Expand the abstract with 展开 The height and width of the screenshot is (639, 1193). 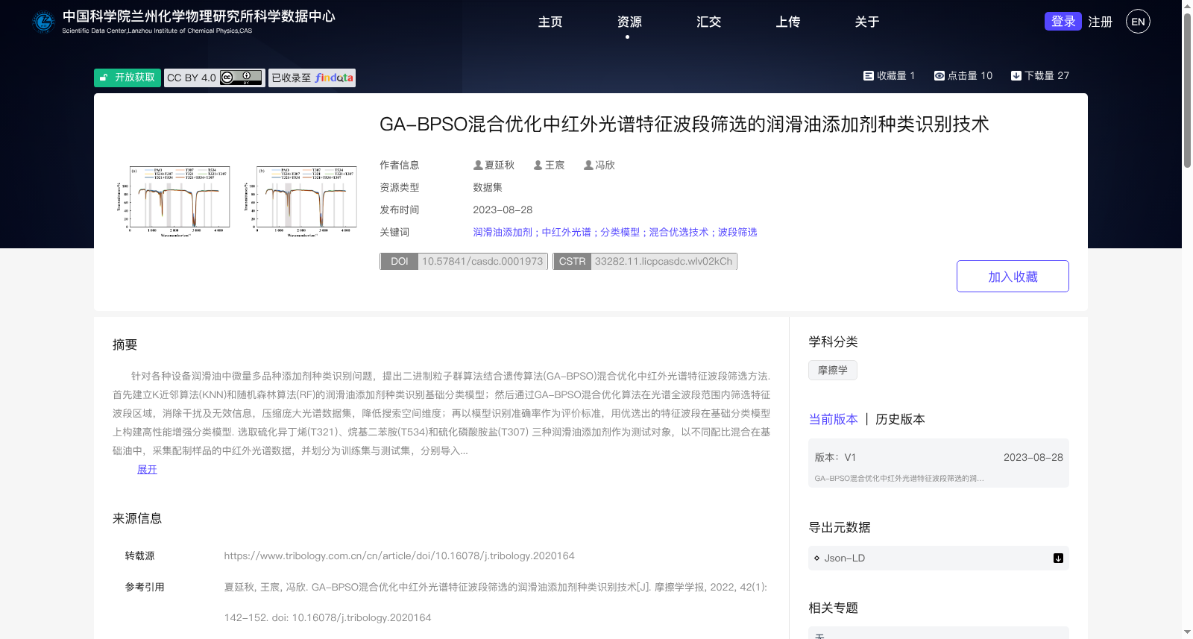[x=147, y=469]
